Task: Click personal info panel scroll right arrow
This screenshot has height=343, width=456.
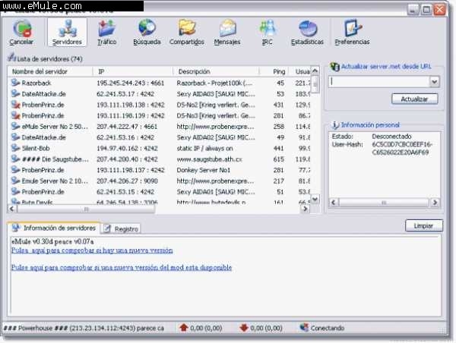Action: [x=435, y=203]
